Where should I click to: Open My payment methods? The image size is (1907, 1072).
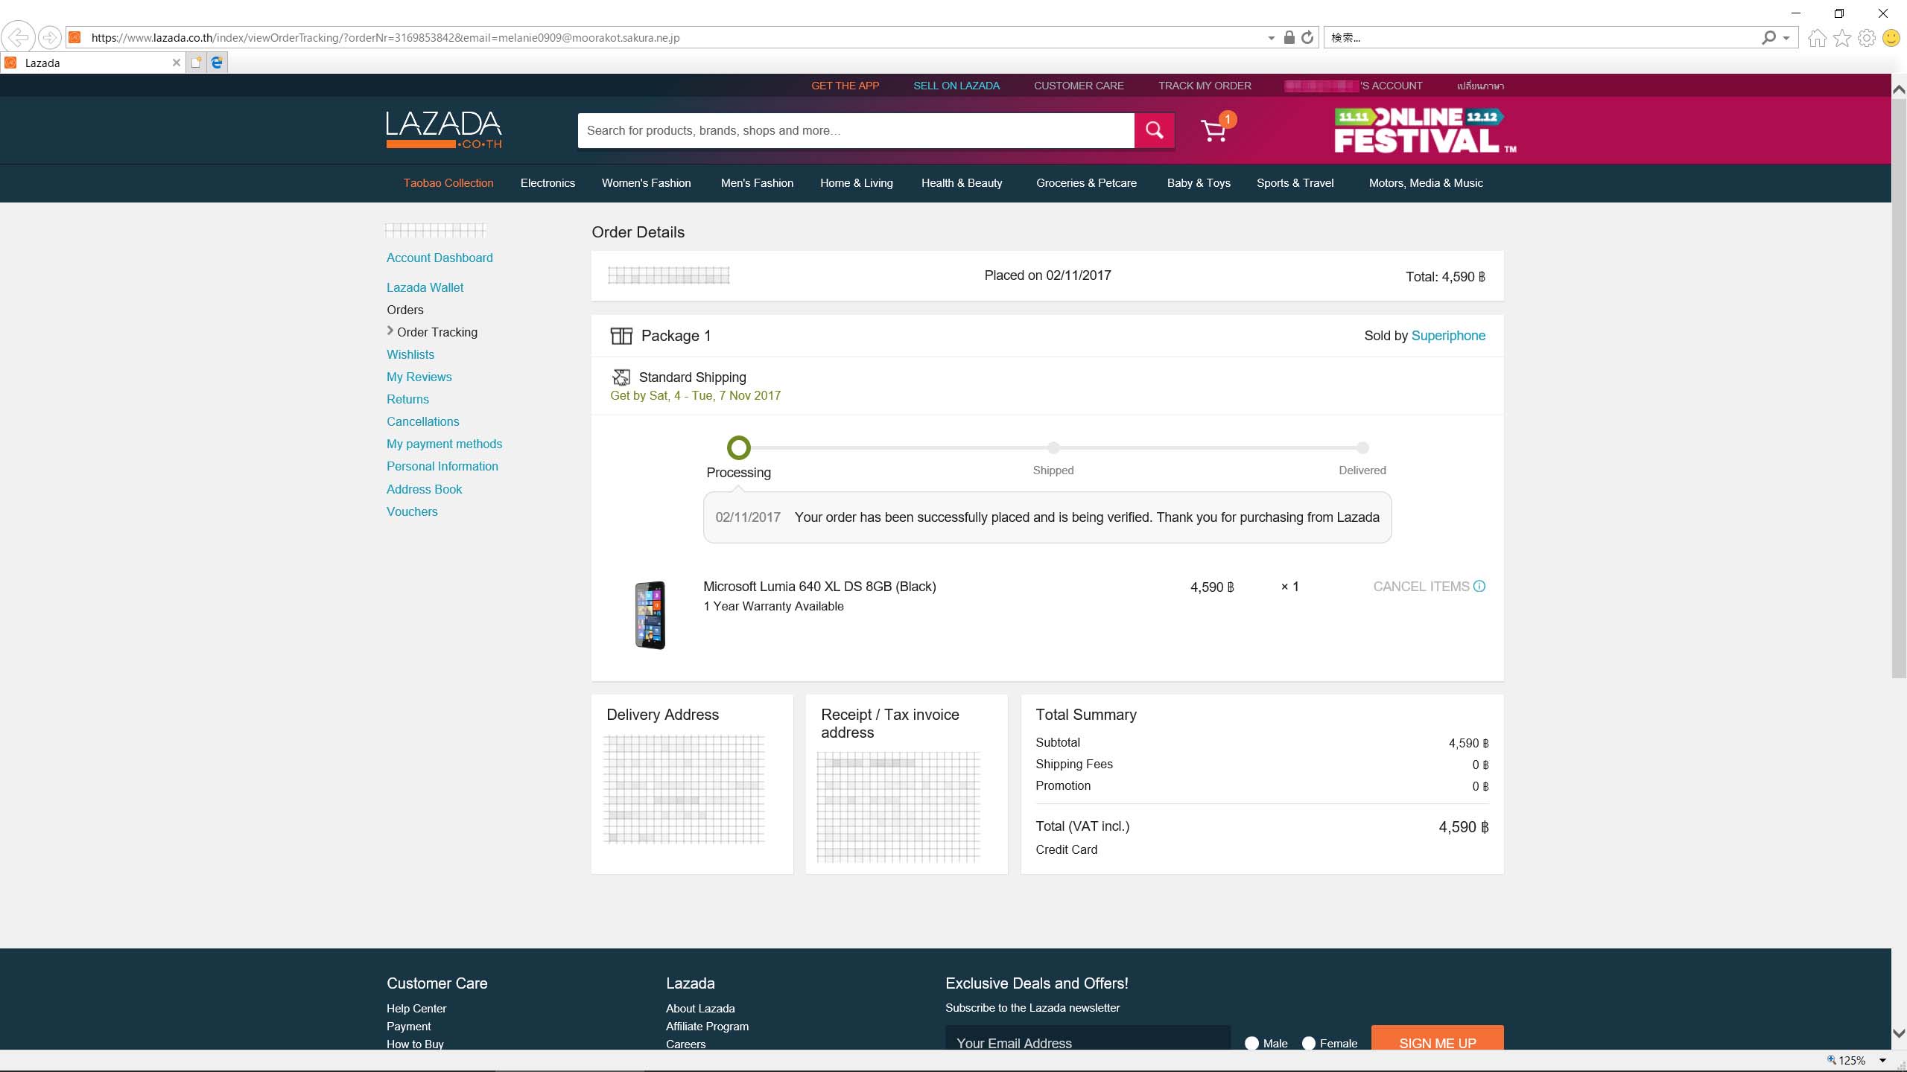tap(444, 444)
